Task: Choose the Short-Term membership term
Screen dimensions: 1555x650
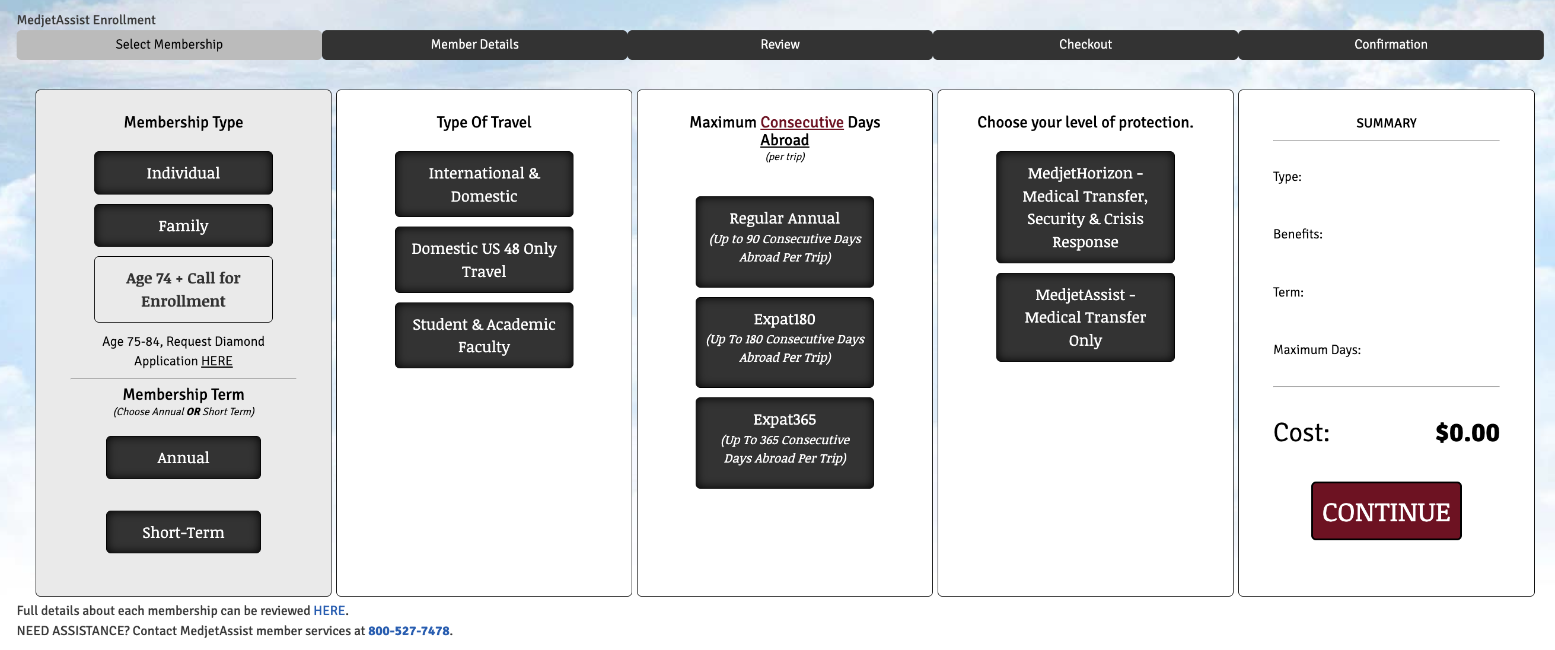Action: pyautogui.click(x=183, y=533)
